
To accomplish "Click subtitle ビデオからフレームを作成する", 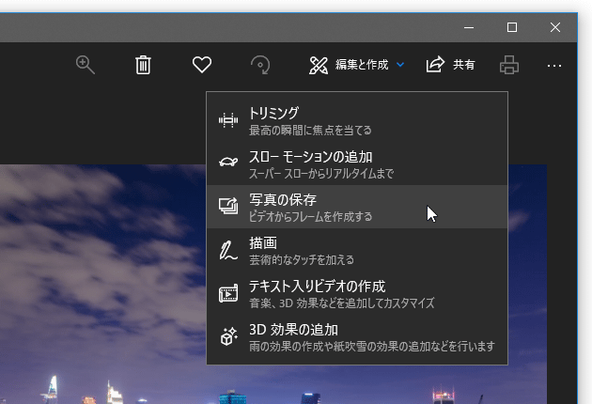I will [x=310, y=217].
